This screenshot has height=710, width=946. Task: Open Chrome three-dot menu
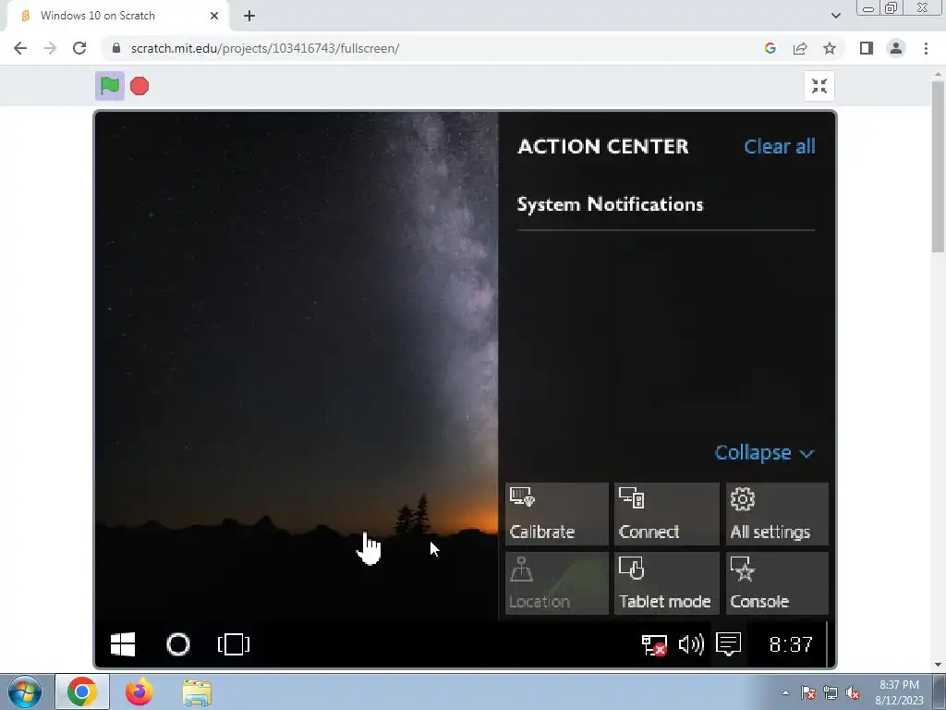926,48
